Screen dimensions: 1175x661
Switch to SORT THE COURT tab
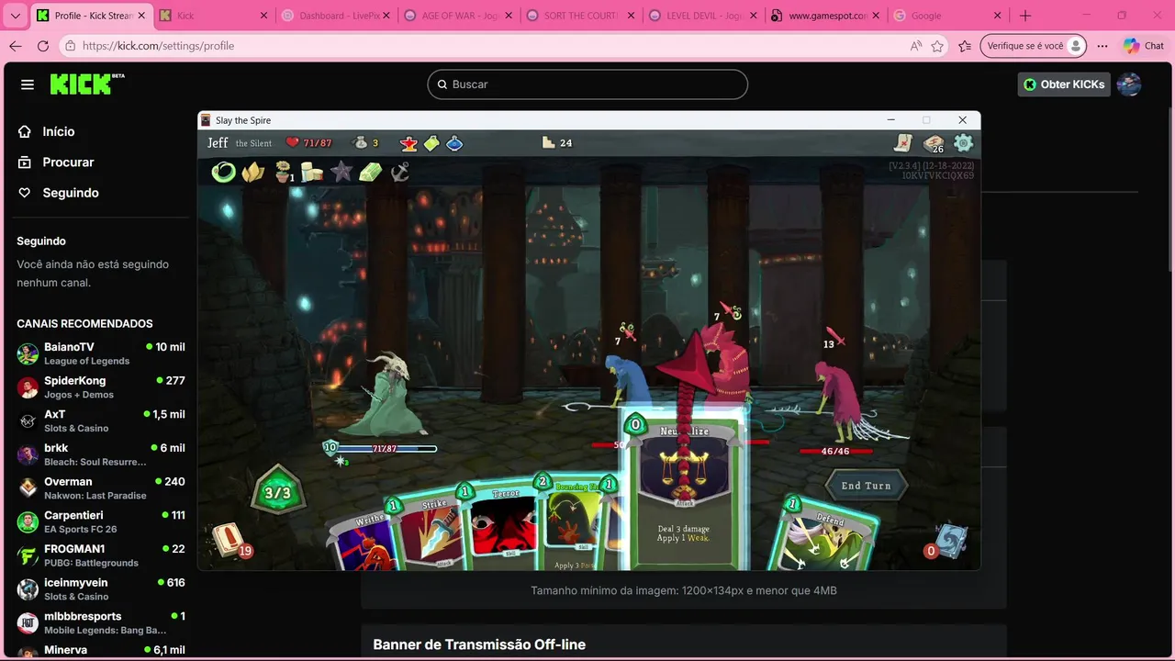pyautogui.click(x=580, y=16)
